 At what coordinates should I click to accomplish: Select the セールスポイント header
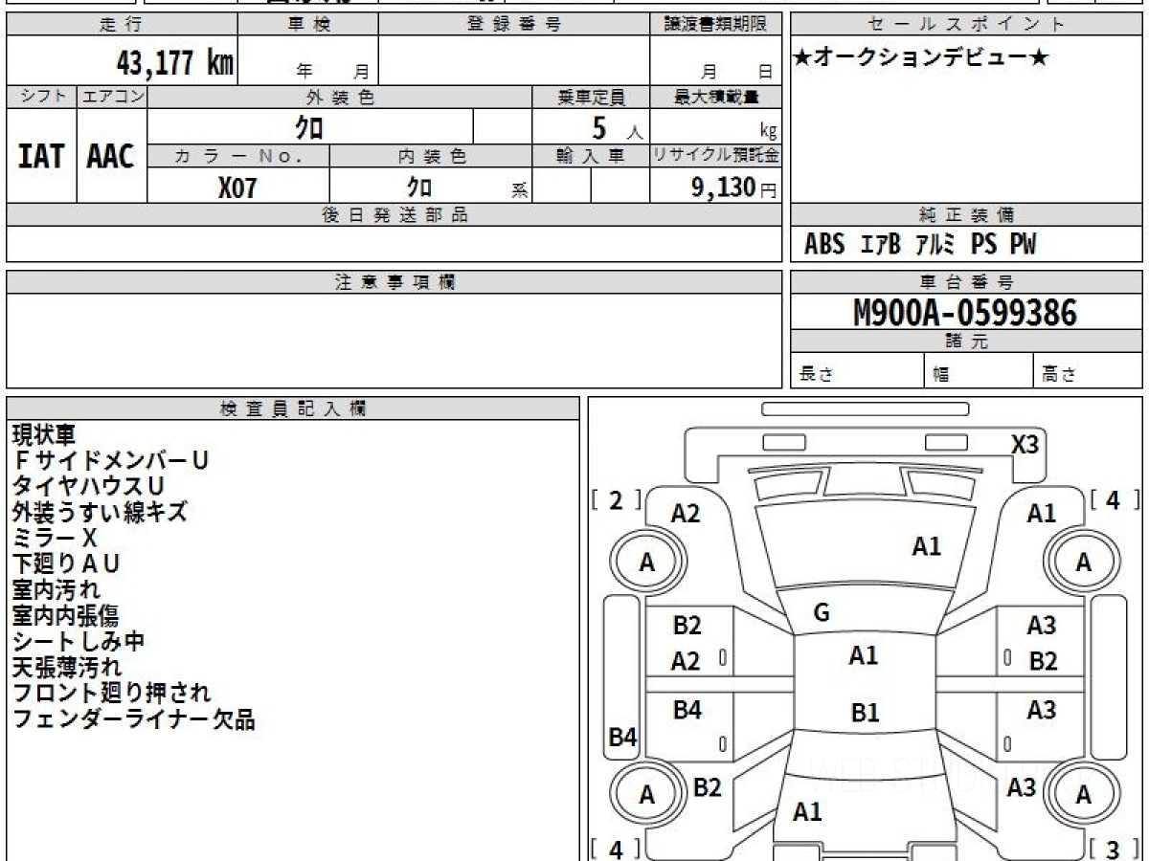[x=966, y=25]
